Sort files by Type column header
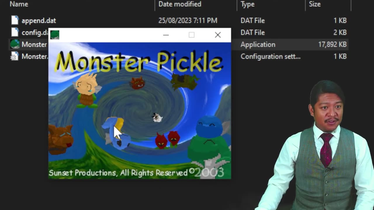Image resolution: width=374 pixels, height=210 pixels. 248,4
